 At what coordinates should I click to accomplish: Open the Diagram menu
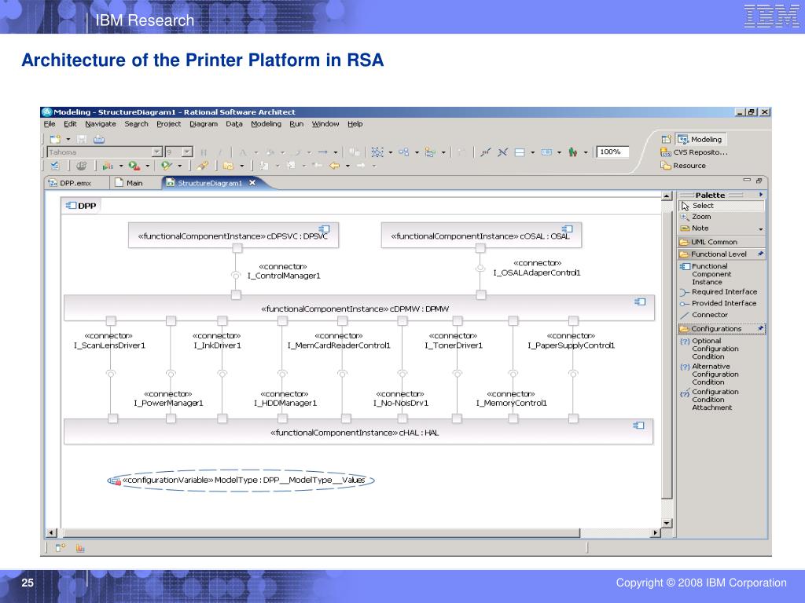204,124
